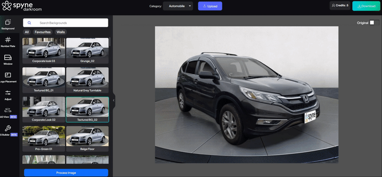Choose Pro-Green 01 background

(43, 138)
